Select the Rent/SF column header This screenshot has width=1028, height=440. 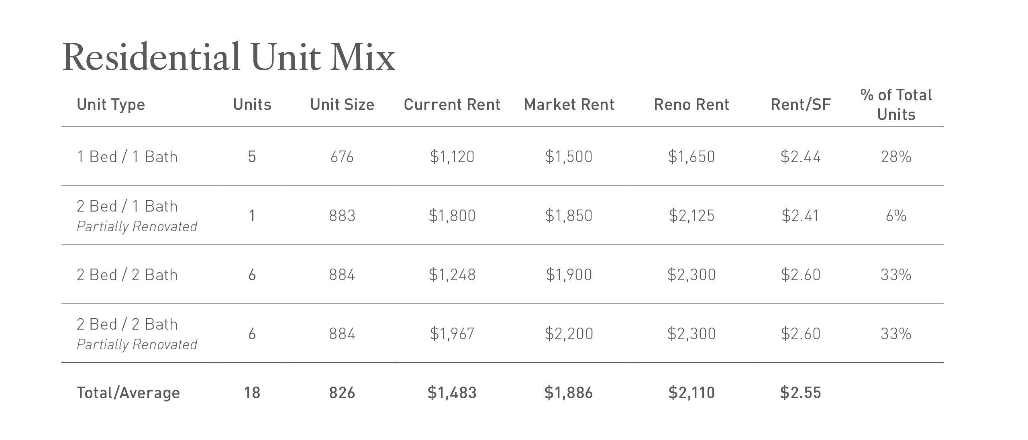[801, 105]
